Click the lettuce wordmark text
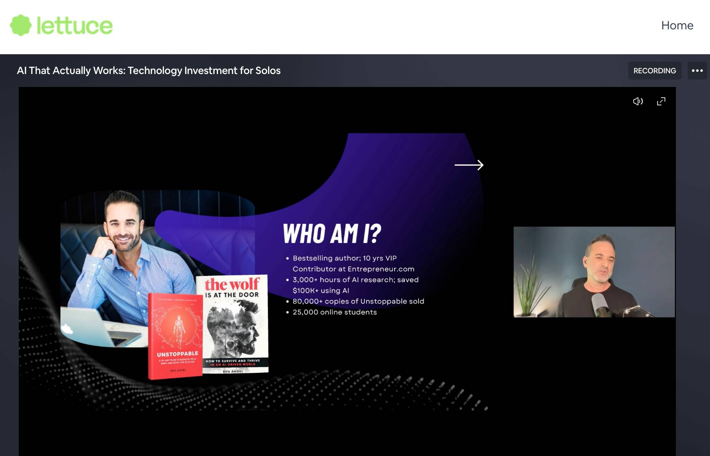The image size is (710, 456). coord(74,26)
